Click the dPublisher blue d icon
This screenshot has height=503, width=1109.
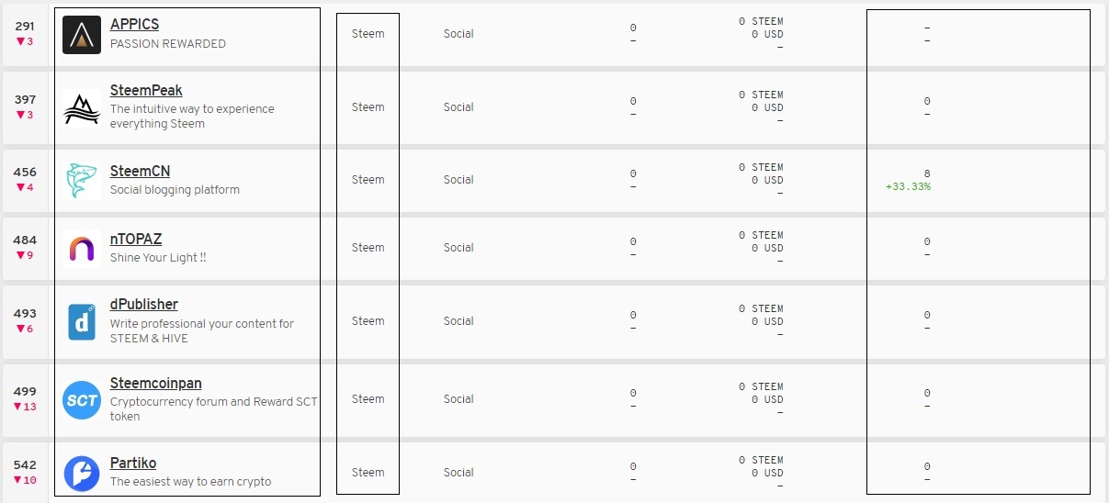click(x=82, y=321)
